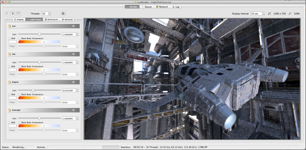
Task: Click the Engine Gain field showing 0.0523299
Action: (69, 90)
